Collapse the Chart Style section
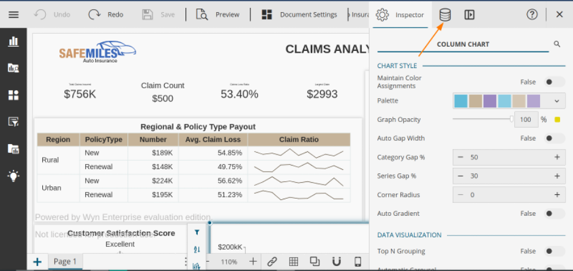 [397, 66]
